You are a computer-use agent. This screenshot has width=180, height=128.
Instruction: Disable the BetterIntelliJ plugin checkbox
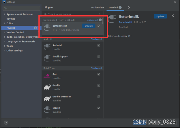(x=99, y=26)
